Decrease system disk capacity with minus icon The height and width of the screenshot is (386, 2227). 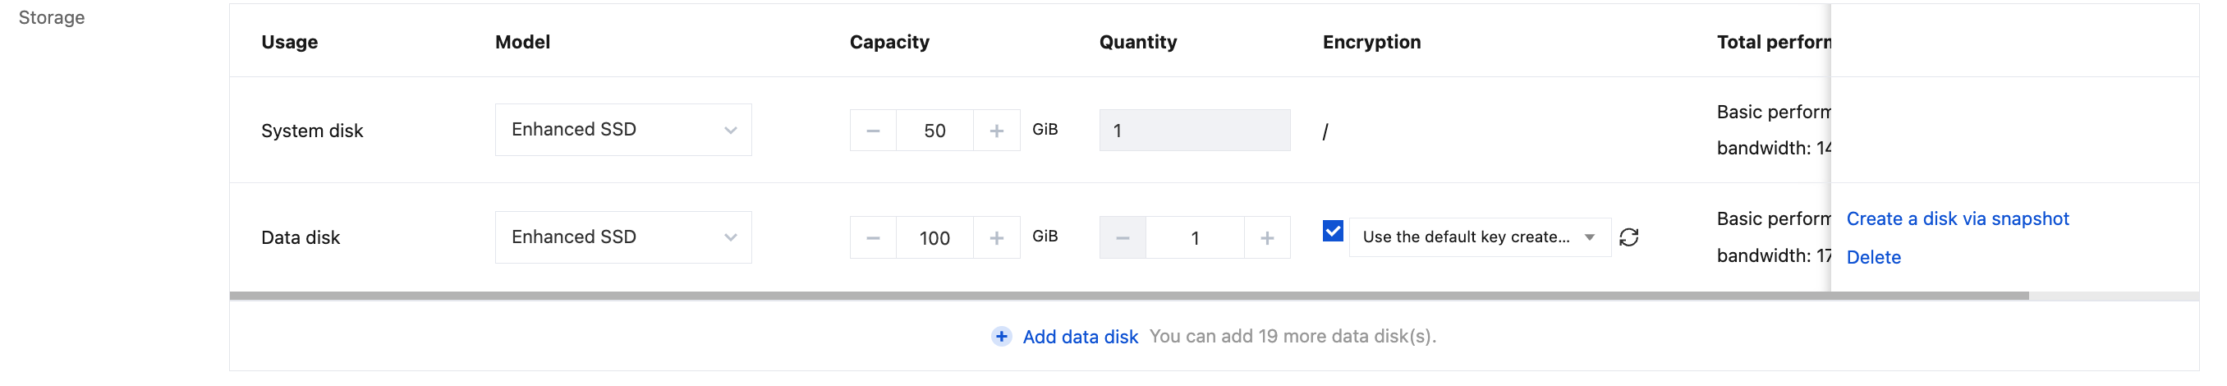coord(872,131)
